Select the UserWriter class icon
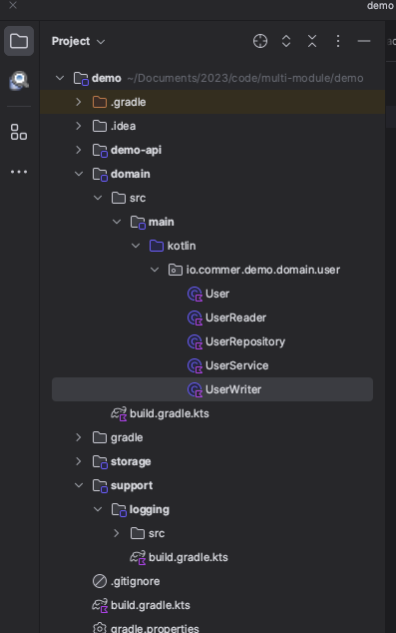Viewport: 396px width, 633px height. pos(195,389)
